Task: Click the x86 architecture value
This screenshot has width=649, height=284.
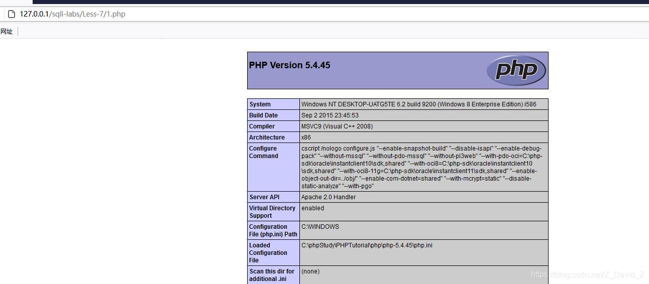Action: point(306,137)
